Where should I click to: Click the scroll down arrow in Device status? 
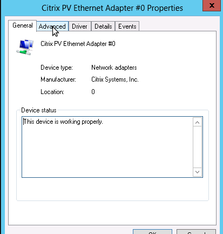point(197,172)
